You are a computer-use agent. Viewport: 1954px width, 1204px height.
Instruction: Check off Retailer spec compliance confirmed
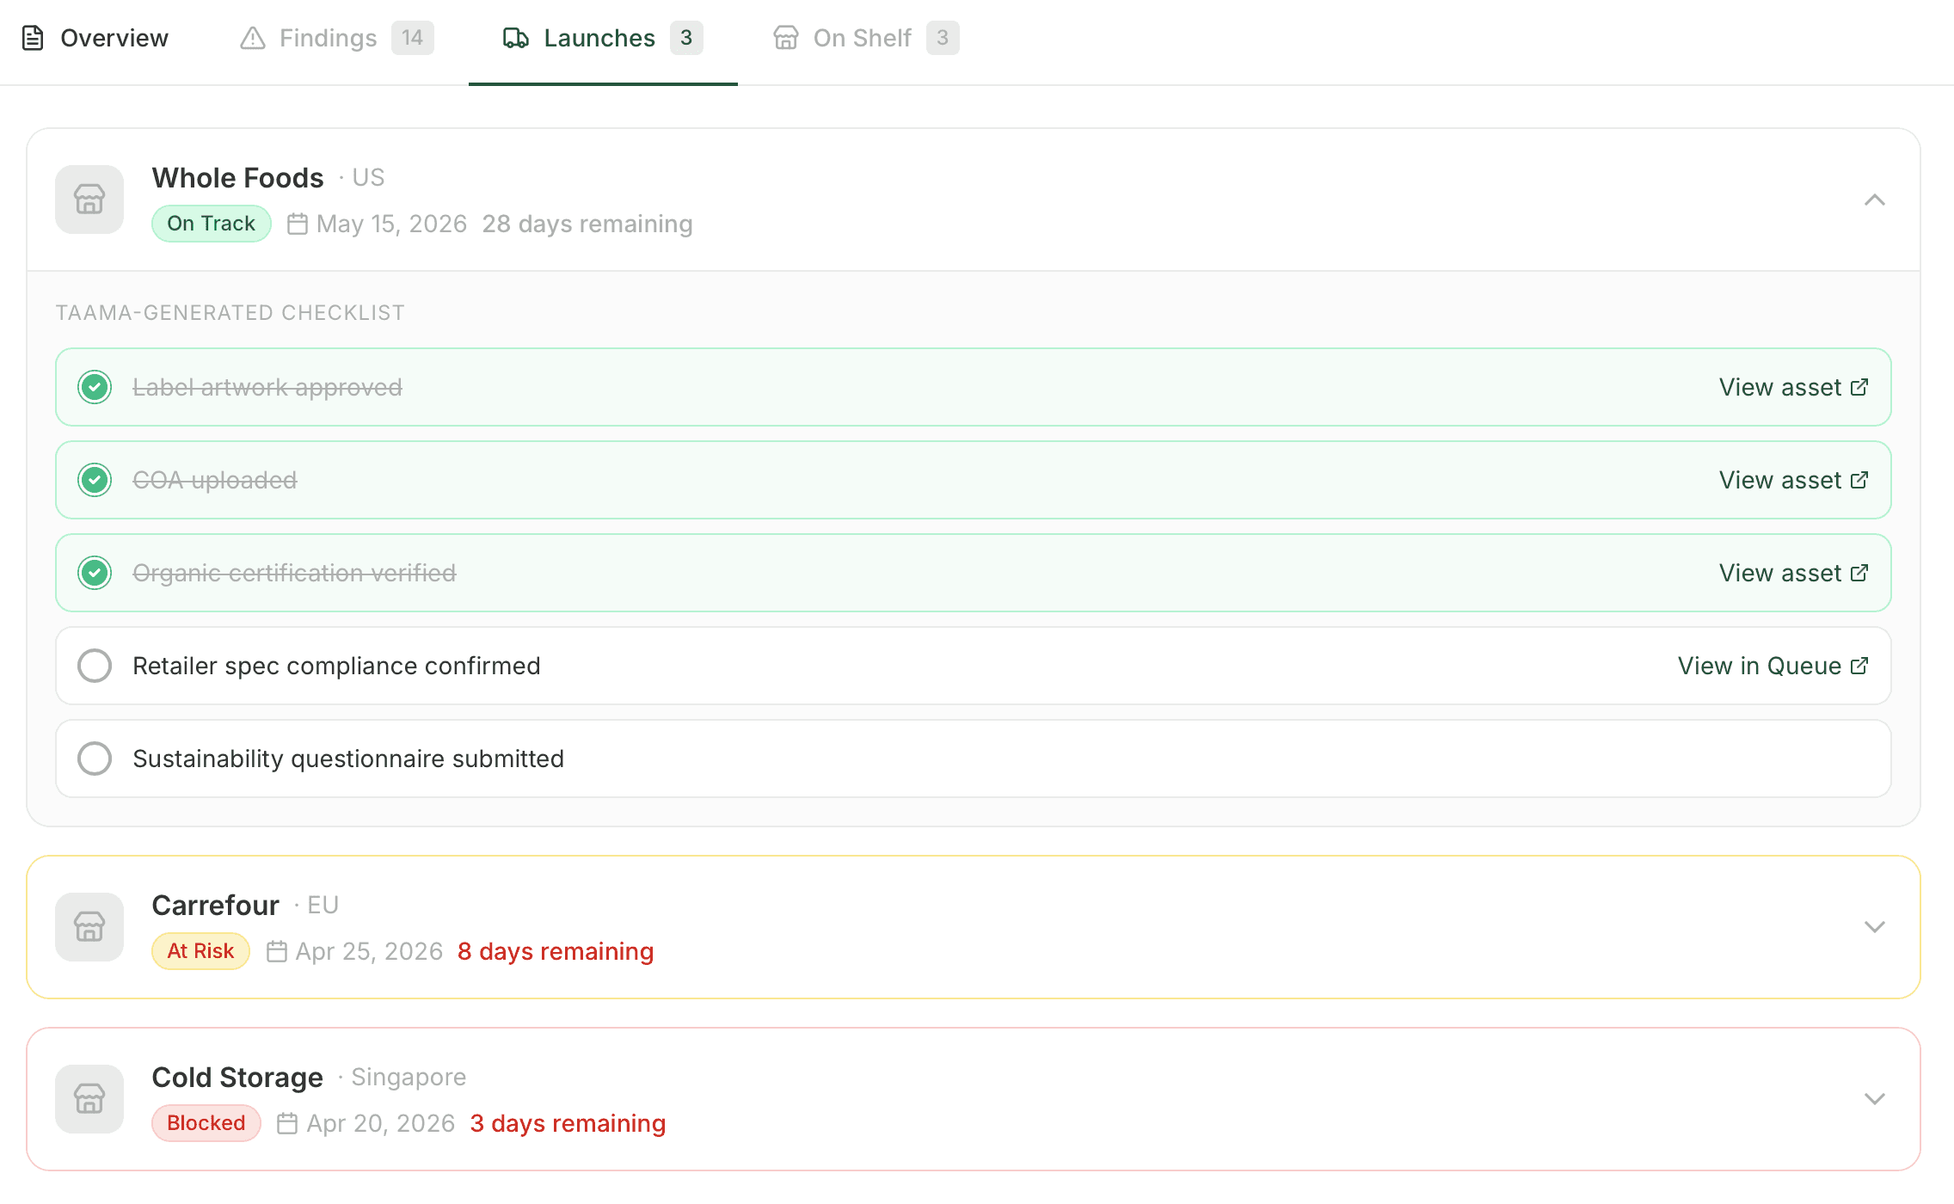tap(95, 666)
